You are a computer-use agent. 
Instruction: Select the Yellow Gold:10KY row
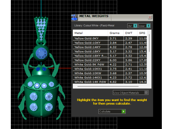coord(110,43)
